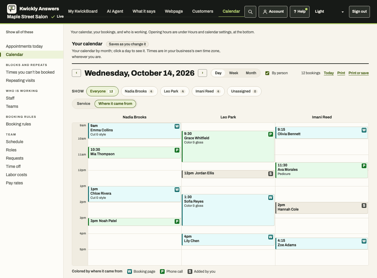Color appointments by Where it came from
The image size is (377, 278).
pyautogui.click(x=115, y=104)
